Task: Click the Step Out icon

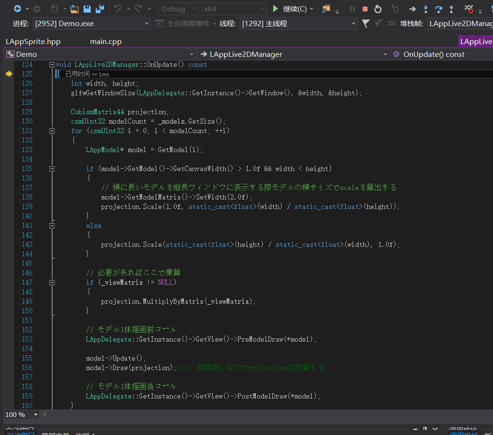Action: click(451, 9)
